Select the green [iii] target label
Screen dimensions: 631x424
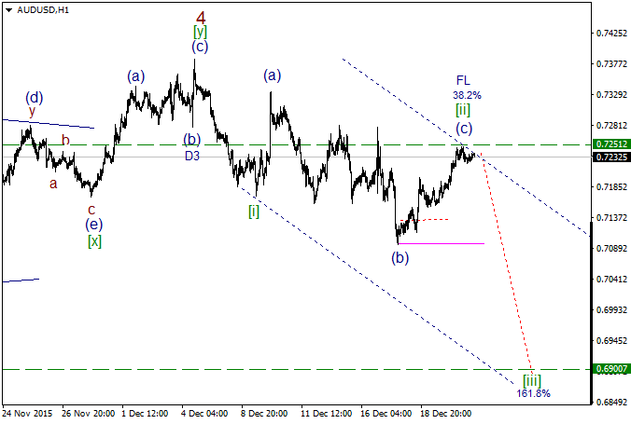(532, 380)
